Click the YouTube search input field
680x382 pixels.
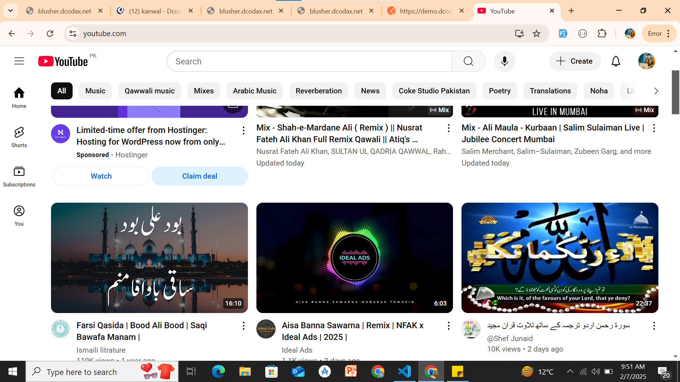309,61
